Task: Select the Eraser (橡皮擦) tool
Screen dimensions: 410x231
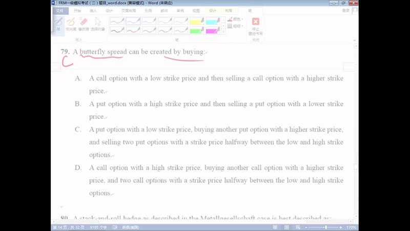Action: (84, 24)
